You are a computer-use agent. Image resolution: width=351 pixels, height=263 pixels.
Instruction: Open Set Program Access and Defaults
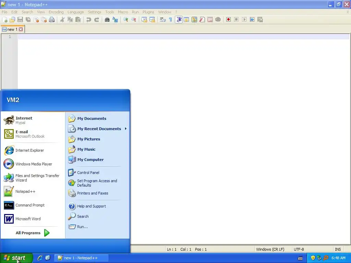point(98,183)
